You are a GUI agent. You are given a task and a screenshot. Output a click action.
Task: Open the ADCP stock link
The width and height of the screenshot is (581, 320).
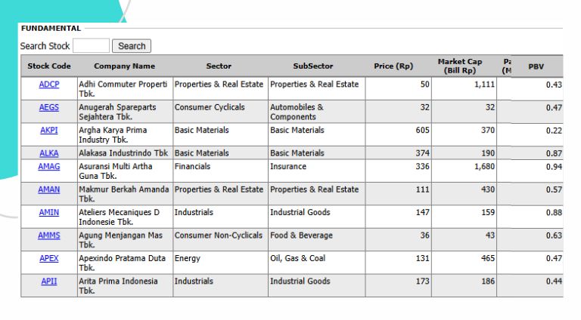coord(49,85)
